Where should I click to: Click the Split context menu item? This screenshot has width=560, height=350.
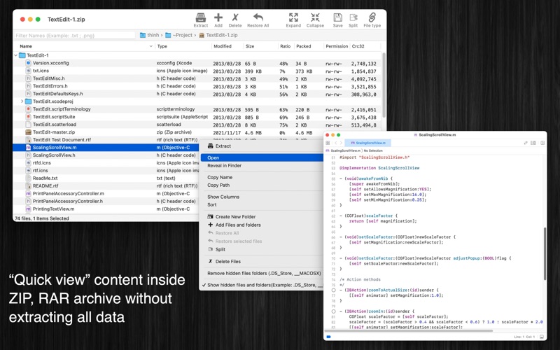262,249
